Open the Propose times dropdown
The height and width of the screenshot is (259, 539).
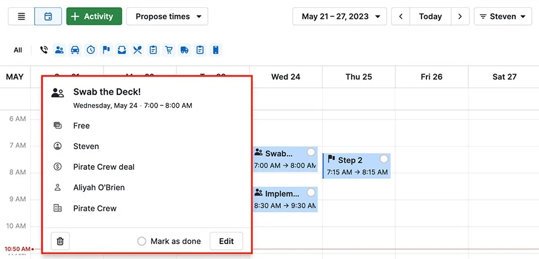167,16
